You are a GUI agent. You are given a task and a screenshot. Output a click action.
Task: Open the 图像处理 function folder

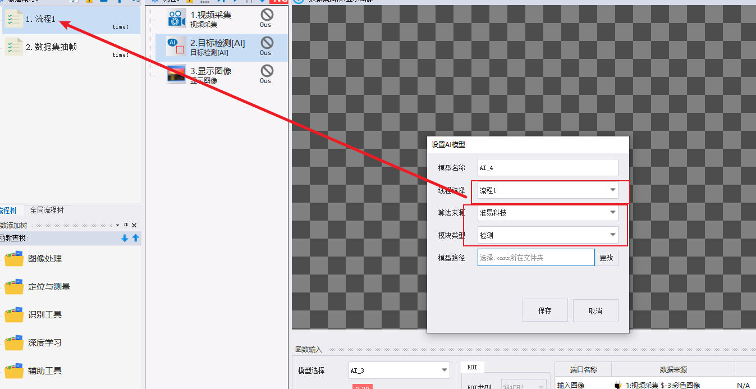coord(34,259)
